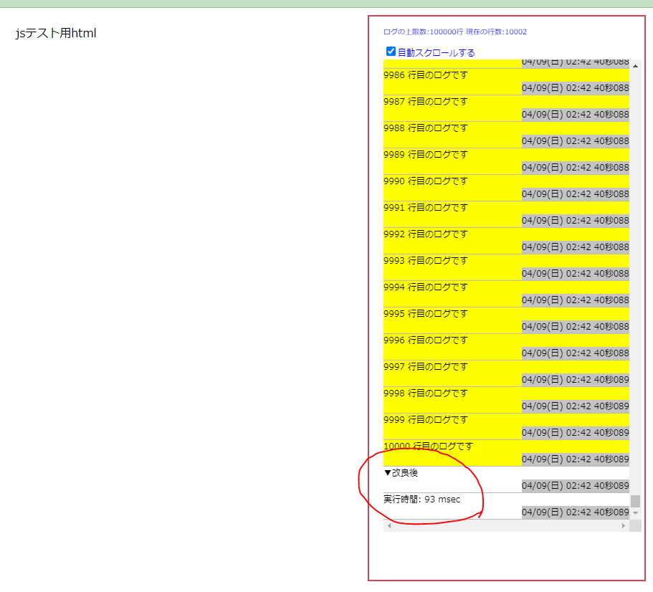This screenshot has width=653, height=592.
Task: Click the timestamp under log row 9986
Action: coord(575,88)
